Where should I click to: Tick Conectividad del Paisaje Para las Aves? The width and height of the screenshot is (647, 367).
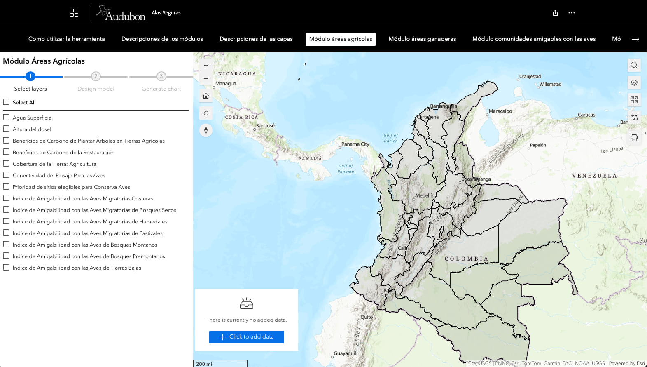pyautogui.click(x=6, y=175)
